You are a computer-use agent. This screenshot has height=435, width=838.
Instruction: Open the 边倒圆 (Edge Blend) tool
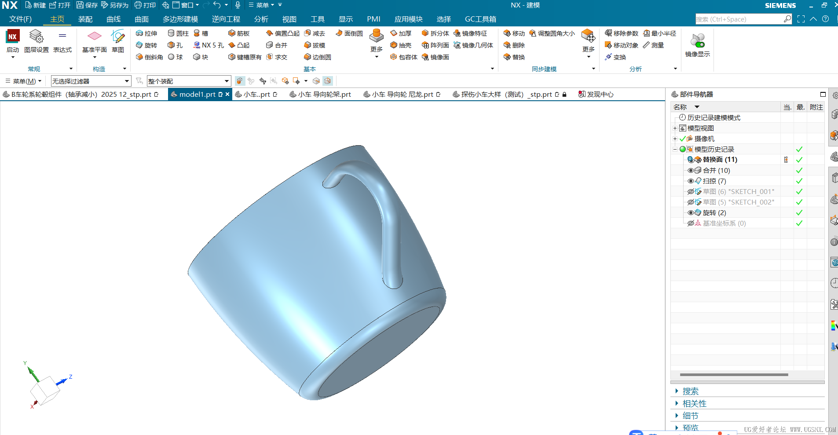[x=318, y=57]
